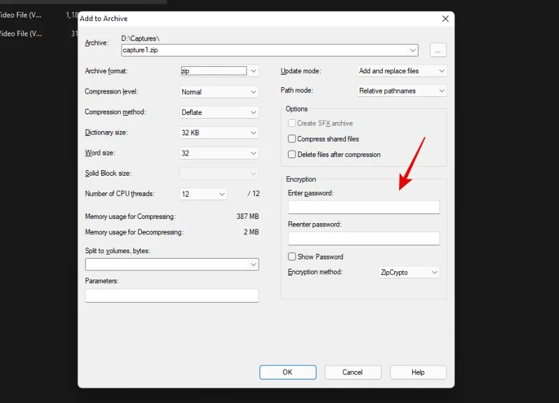Viewport: 559px width, 403px height.
Task: Open the Archive format dropdown
Action: coord(219,71)
